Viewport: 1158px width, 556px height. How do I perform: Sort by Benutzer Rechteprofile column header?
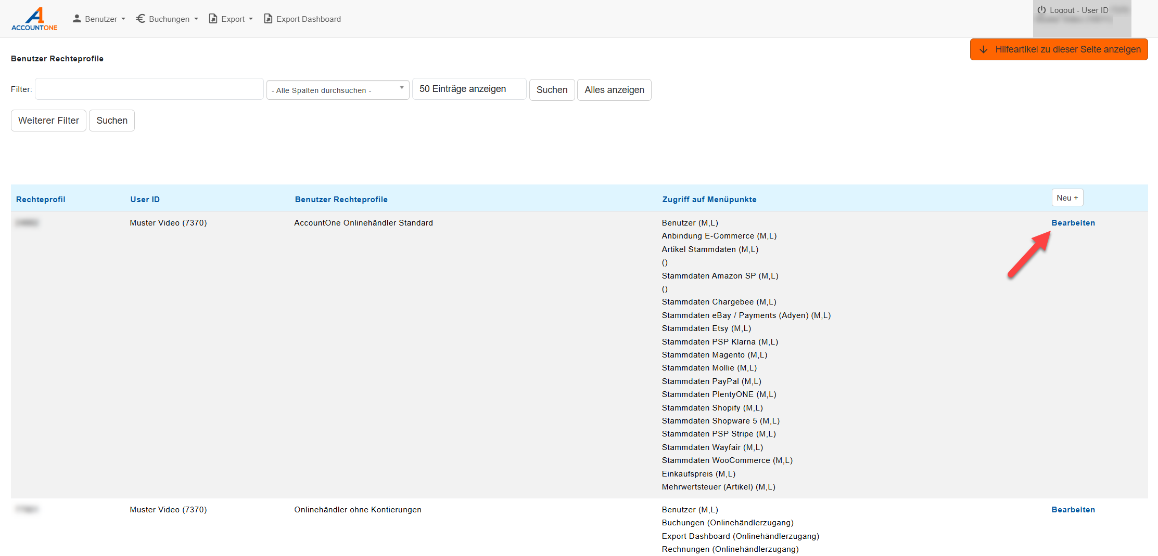(341, 200)
